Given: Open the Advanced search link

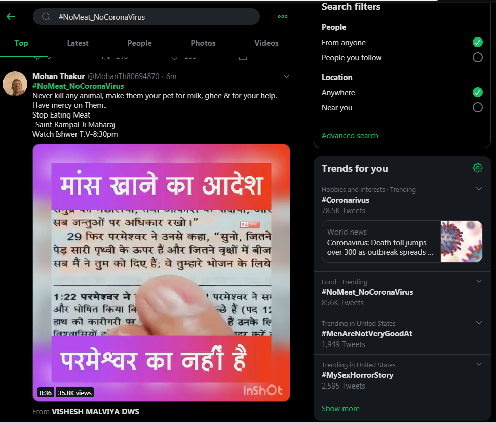Looking at the screenshot, I should tap(350, 136).
